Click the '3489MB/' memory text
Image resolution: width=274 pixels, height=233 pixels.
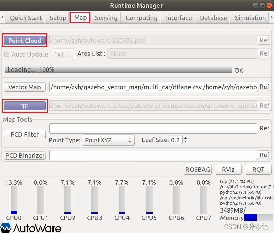point(233,210)
